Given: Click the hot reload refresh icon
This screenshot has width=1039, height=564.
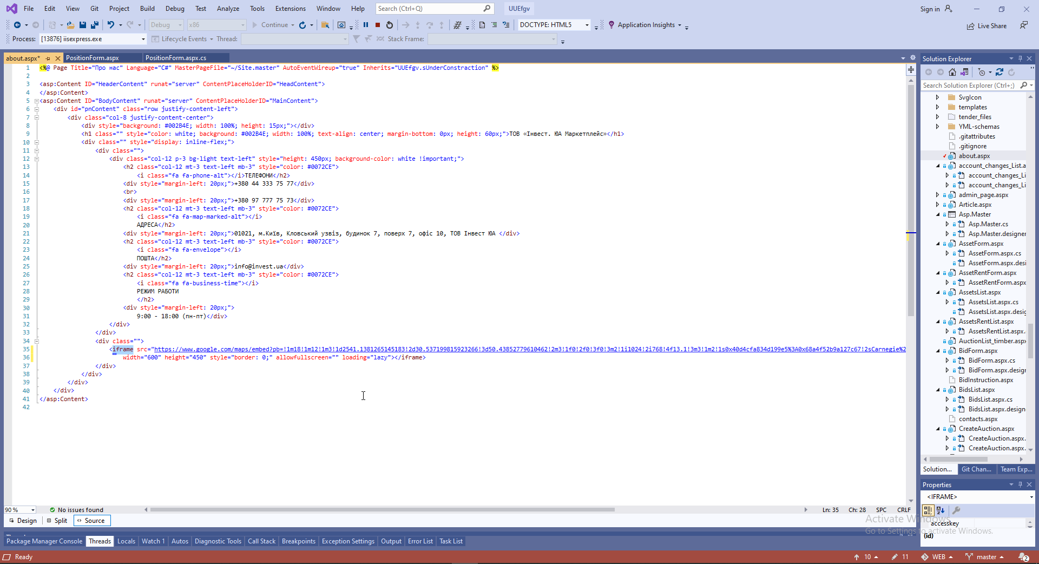Looking at the screenshot, I should coord(303,25).
